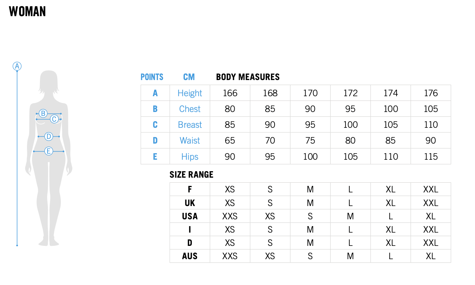The height and width of the screenshot is (285, 475).
Task: Click the circled A height marker
Action: point(17,66)
